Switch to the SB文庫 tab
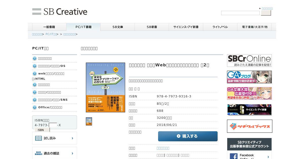This screenshot has width=304, height=159. click(118, 27)
